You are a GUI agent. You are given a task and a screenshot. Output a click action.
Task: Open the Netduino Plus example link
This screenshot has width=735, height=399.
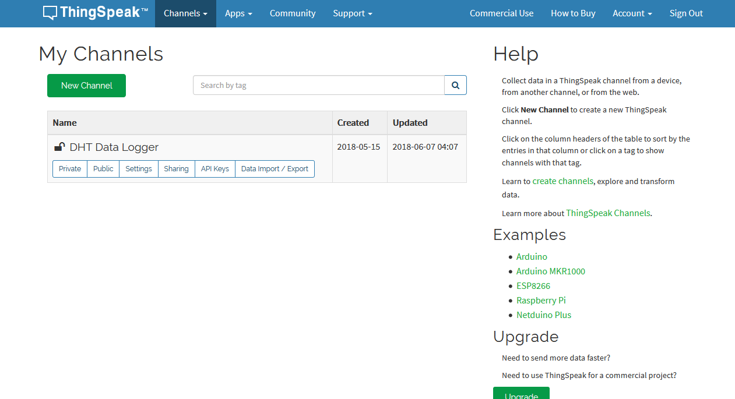(x=544, y=315)
